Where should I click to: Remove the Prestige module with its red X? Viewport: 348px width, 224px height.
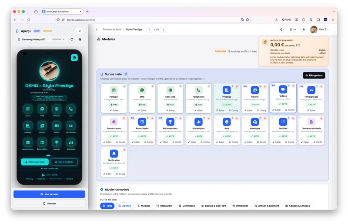(x=237, y=86)
